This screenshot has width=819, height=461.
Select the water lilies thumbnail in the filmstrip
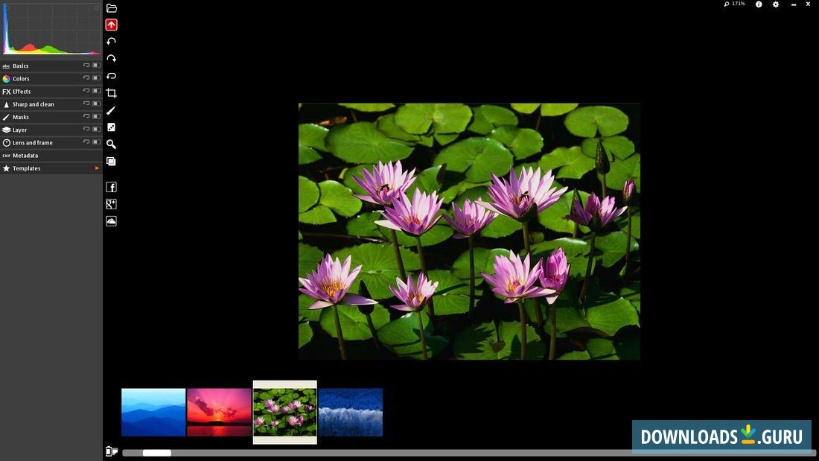[284, 412]
